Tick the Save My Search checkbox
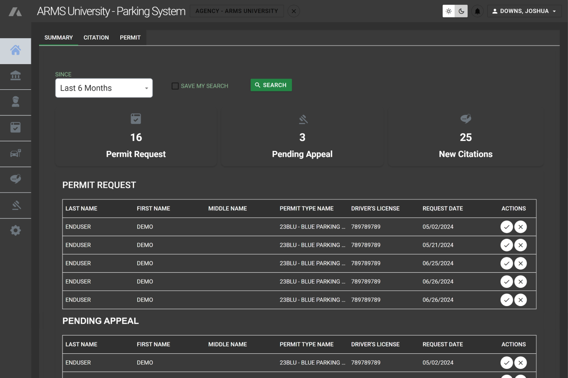Image resolution: width=568 pixels, height=378 pixels. (x=175, y=86)
